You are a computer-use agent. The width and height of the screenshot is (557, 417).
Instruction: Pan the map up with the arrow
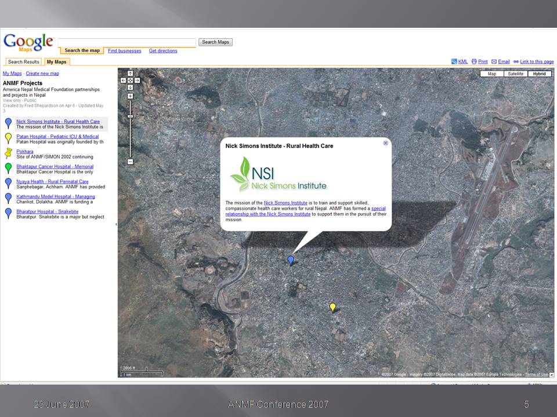pos(130,74)
